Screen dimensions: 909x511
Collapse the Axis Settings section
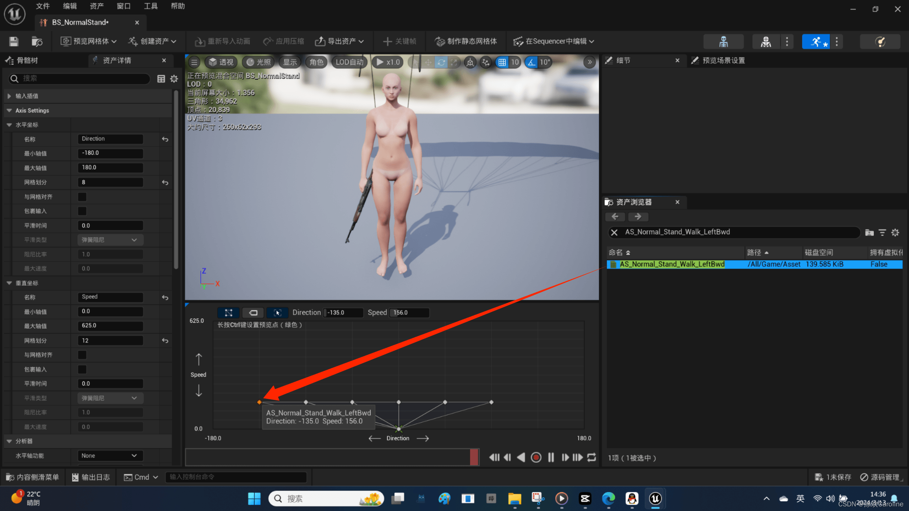9,111
